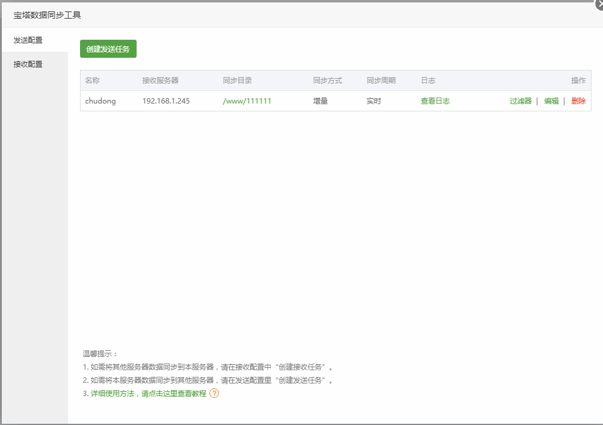
Task: Click 编辑 to edit the chudong task
Action: coord(551,101)
